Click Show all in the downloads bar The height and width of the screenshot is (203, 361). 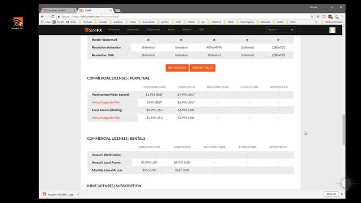coord(331,194)
